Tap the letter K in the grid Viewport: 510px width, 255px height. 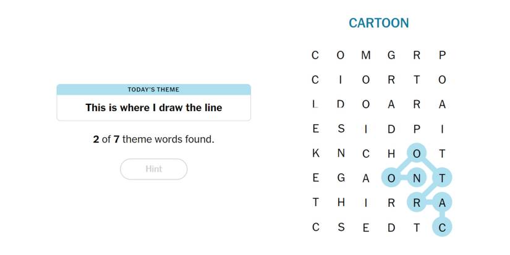click(x=315, y=154)
